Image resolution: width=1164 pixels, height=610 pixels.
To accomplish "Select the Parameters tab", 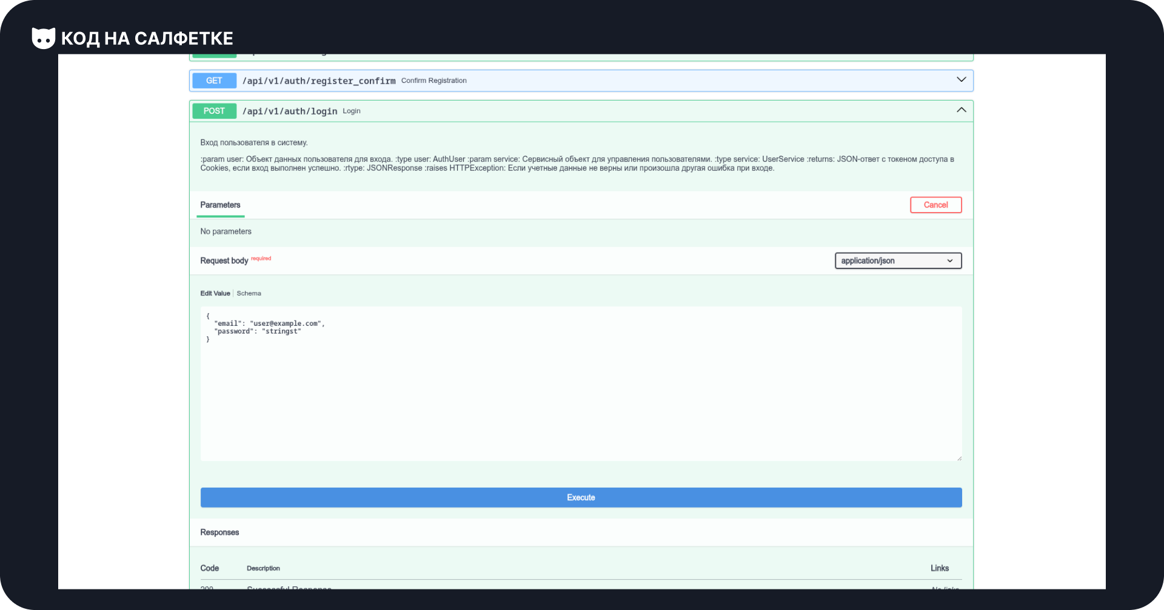I will (220, 205).
